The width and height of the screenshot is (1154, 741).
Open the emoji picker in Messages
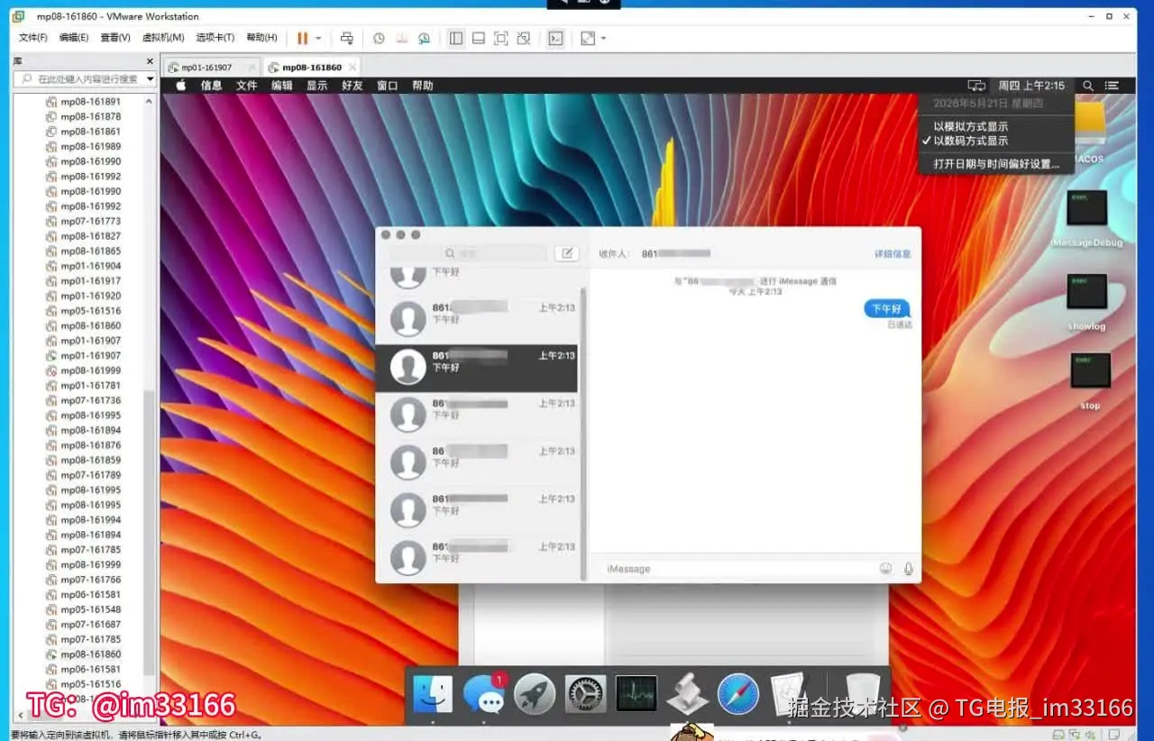point(886,569)
